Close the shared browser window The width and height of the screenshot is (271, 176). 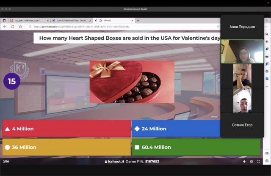point(267,20)
